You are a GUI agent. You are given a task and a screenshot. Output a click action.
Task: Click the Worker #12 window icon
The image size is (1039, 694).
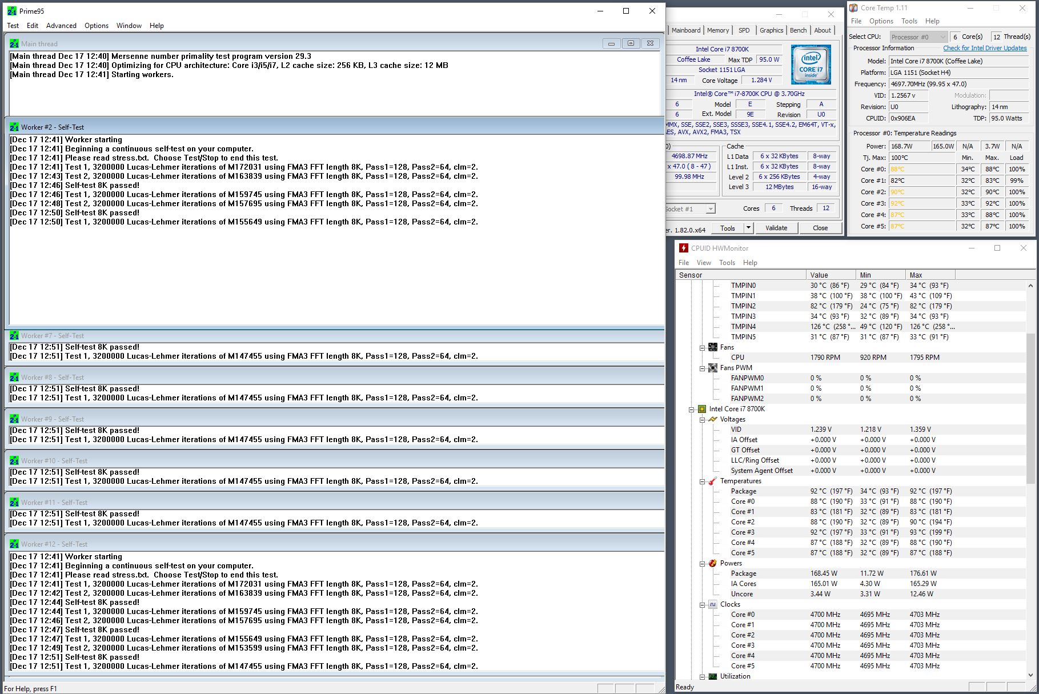[14, 544]
